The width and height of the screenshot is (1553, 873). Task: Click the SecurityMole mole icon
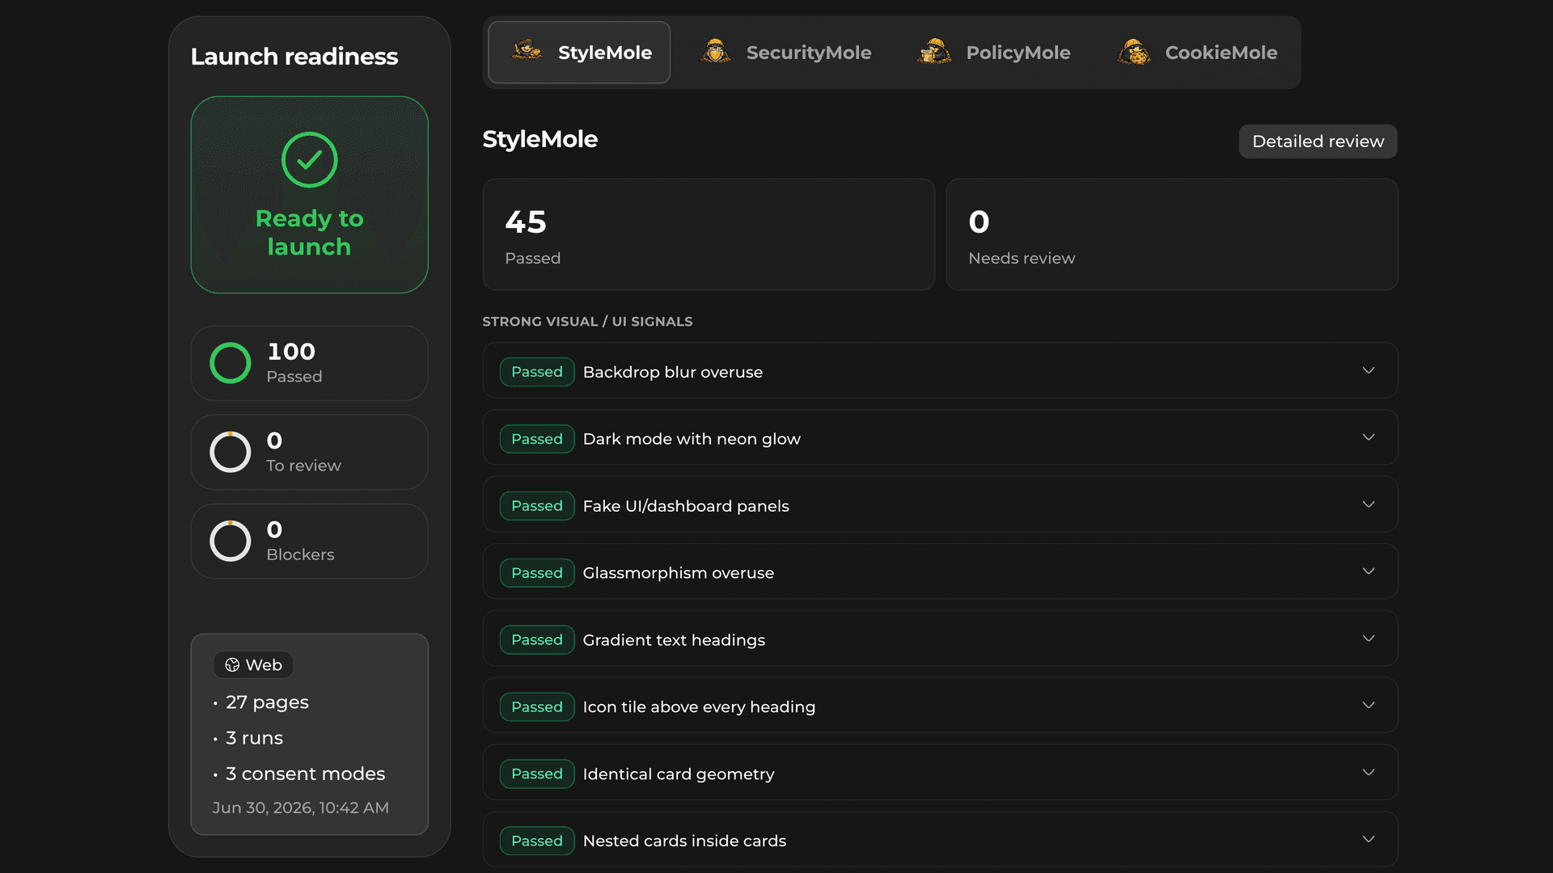pyautogui.click(x=716, y=52)
